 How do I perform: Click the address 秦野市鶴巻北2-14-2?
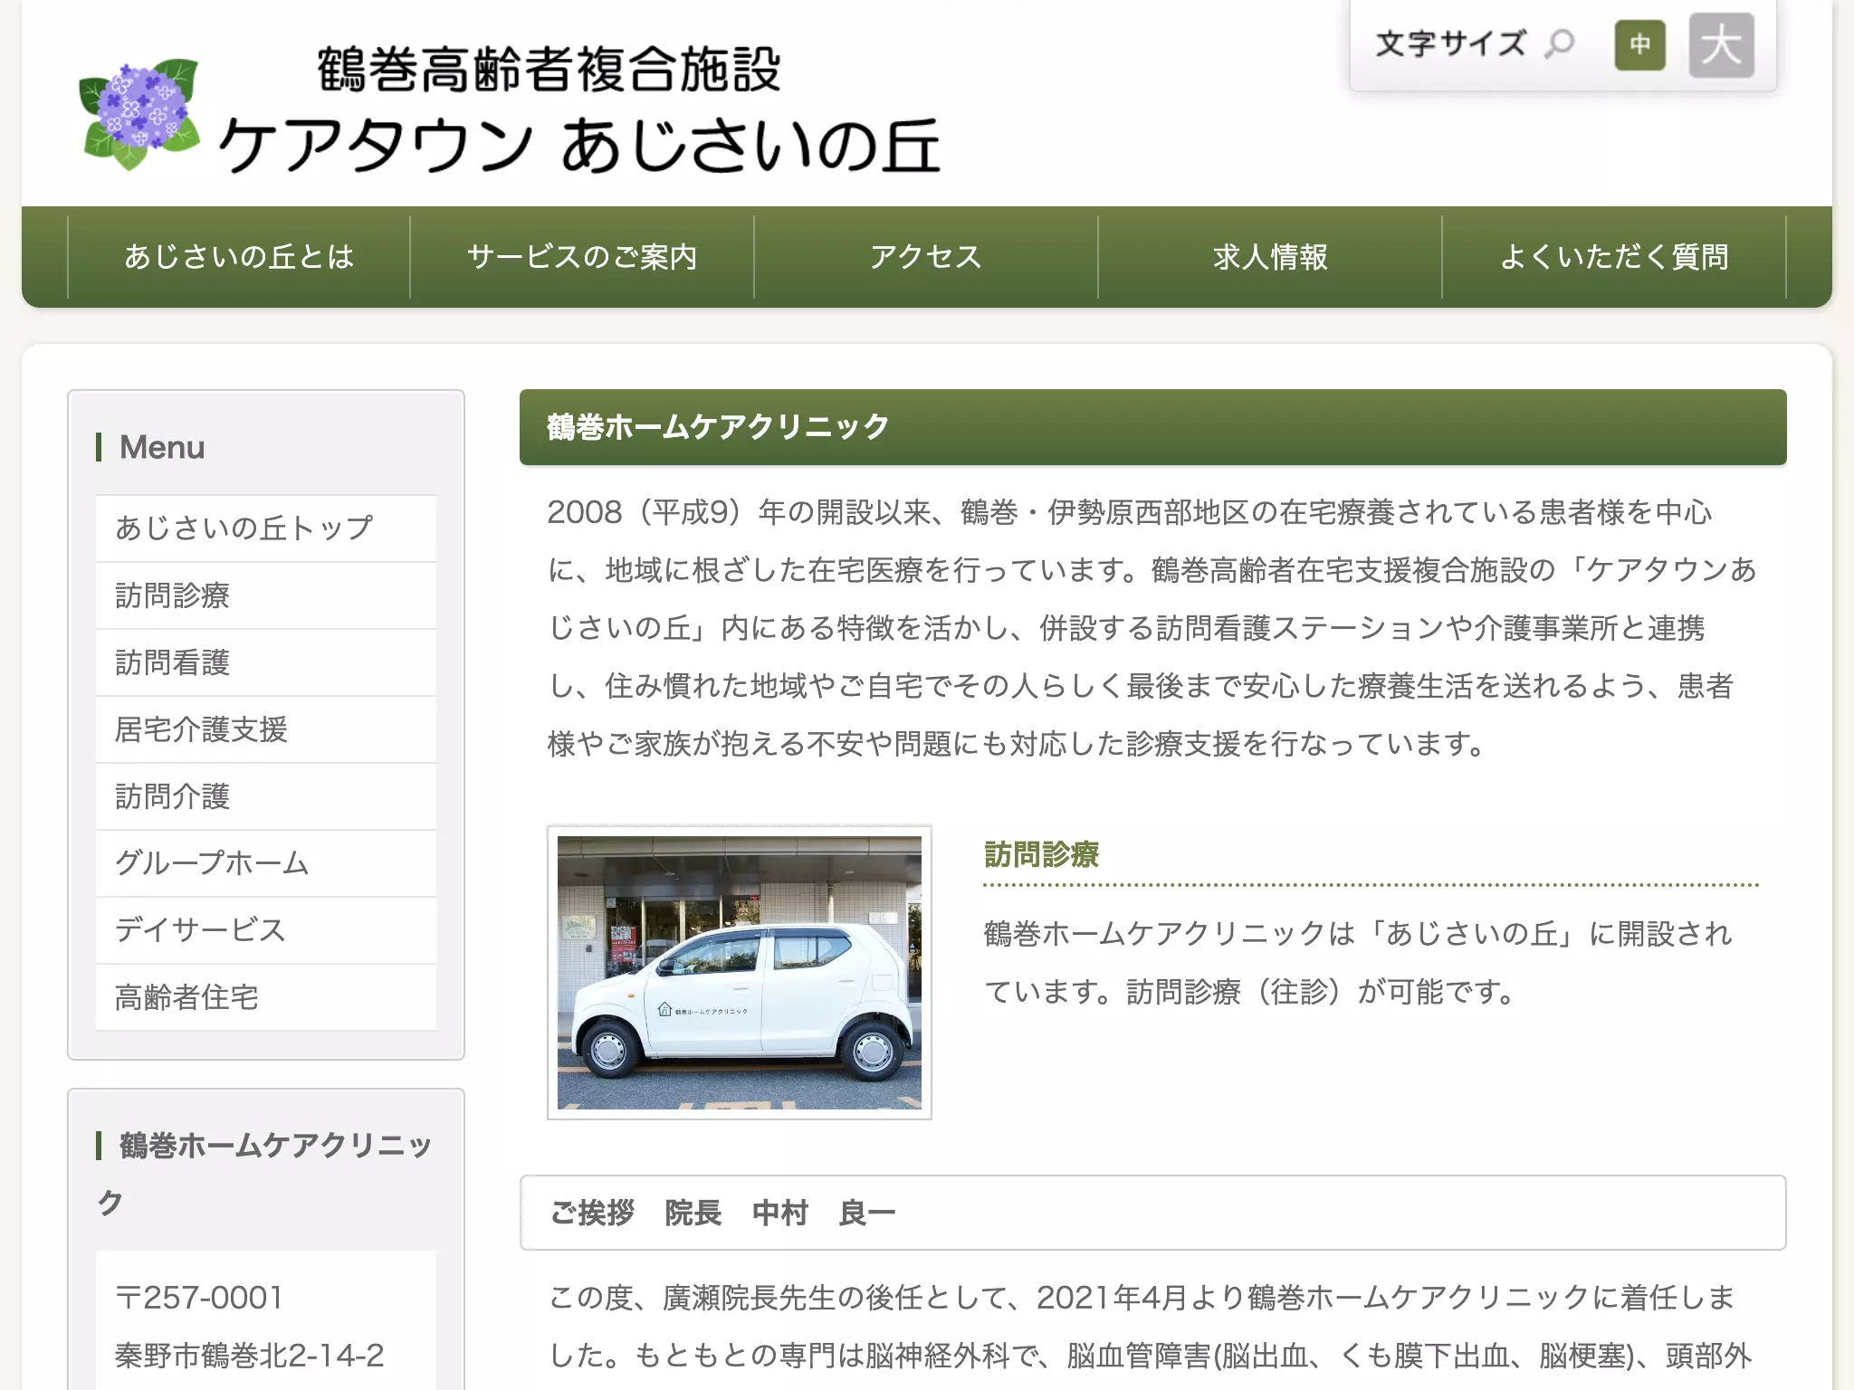pos(250,1356)
